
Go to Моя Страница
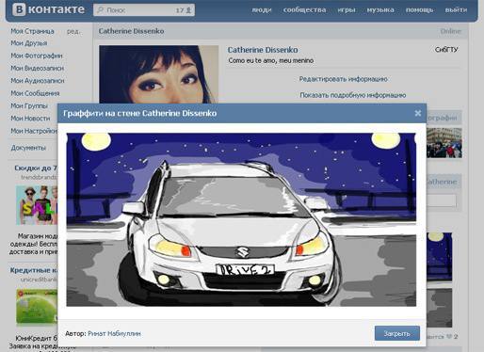(x=32, y=31)
